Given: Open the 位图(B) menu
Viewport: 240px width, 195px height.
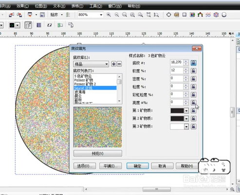Looking at the screenshot, I should 41,6.
